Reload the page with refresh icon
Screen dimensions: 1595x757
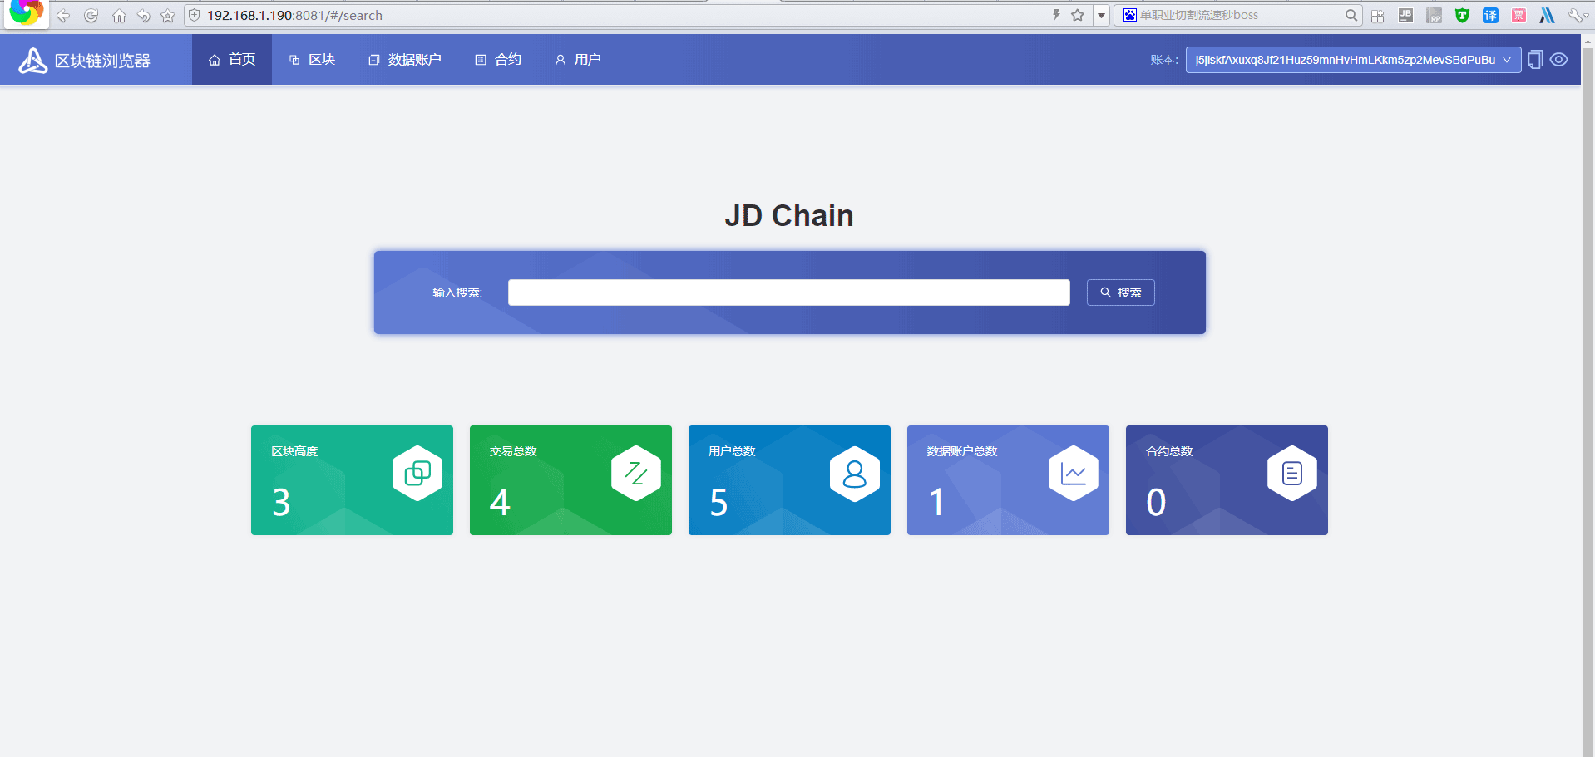91,15
